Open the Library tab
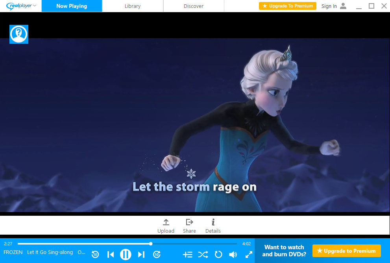This screenshot has height=263, width=390. (x=133, y=6)
